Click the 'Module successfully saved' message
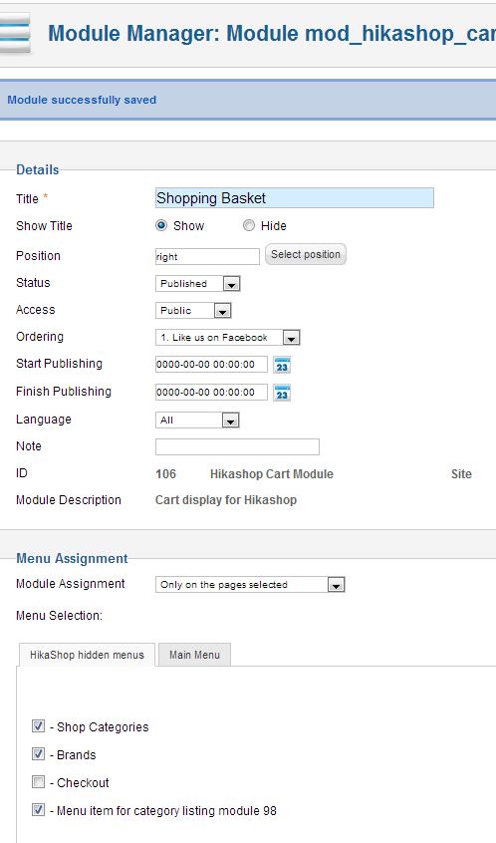Screen dimensions: 496x843 pyautogui.click(x=82, y=100)
